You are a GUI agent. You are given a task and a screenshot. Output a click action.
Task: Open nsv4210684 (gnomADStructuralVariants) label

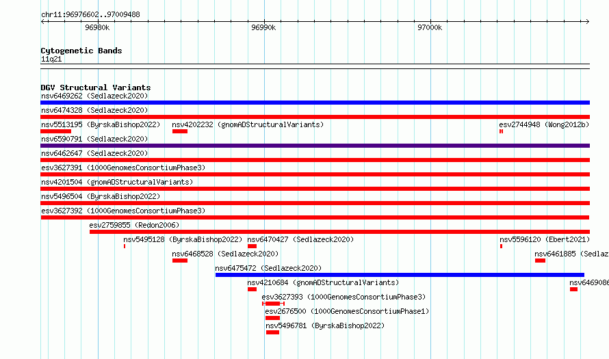coord(323,282)
